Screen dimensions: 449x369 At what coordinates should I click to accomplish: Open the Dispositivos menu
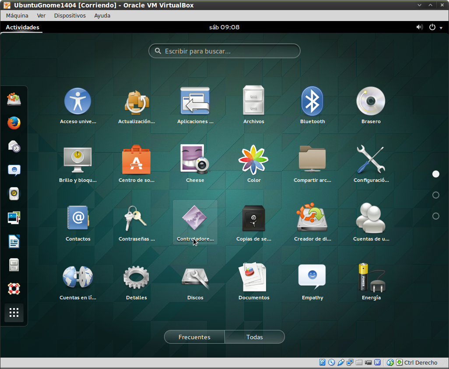(70, 15)
